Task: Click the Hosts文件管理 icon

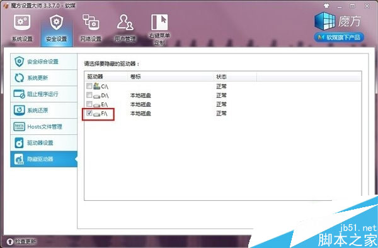Action: pyautogui.click(x=19, y=127)
